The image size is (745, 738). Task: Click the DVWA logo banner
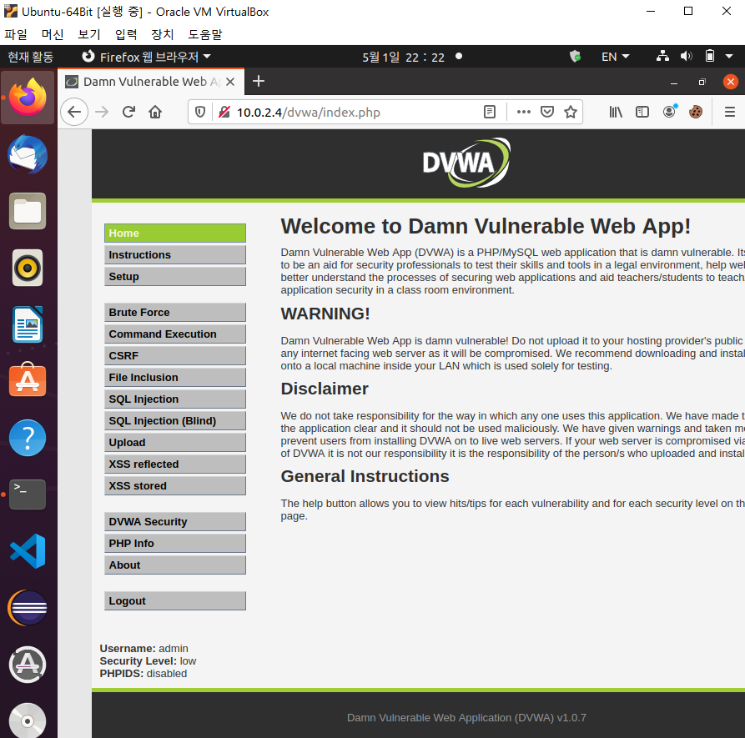pos(466,163)
